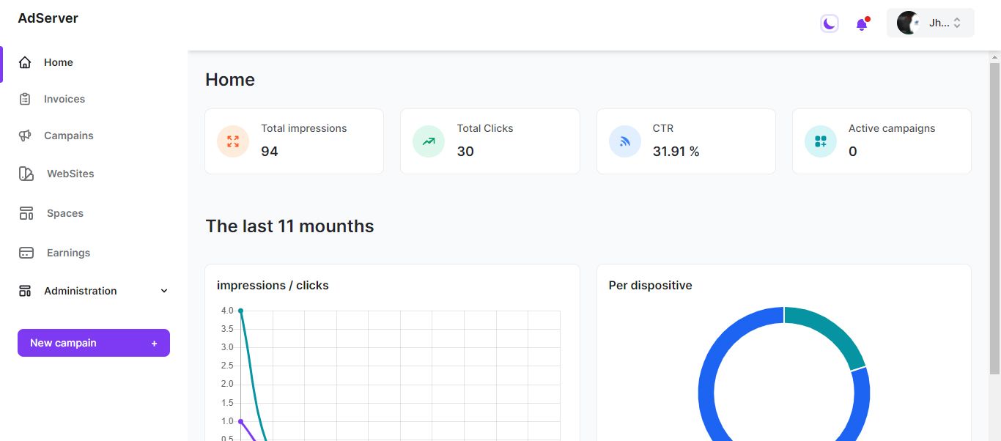The height and width of the screenshot is (441, 1001).
Task: Click the CTR feed icon
Action: [x=625, y=141]
